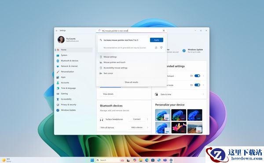This screenshot has height=163, width=264.
Task: Select Mouse pointer and touch result
Action: click(114, 62)
